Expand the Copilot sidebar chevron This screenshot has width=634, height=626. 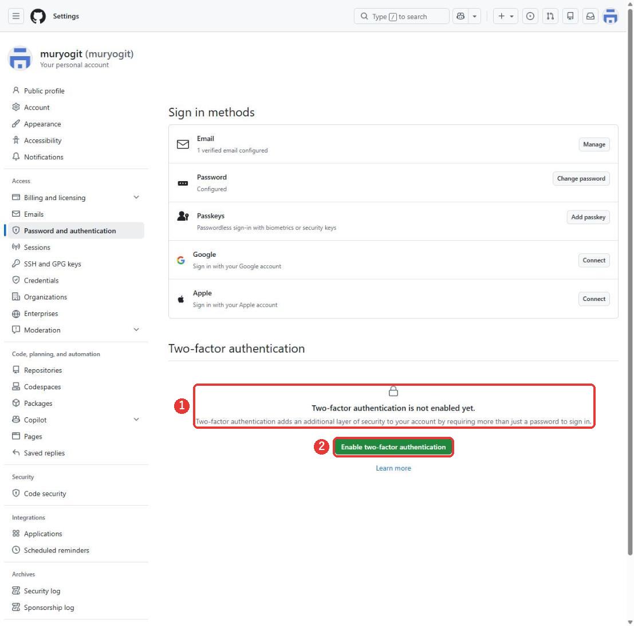pos(136,420)
